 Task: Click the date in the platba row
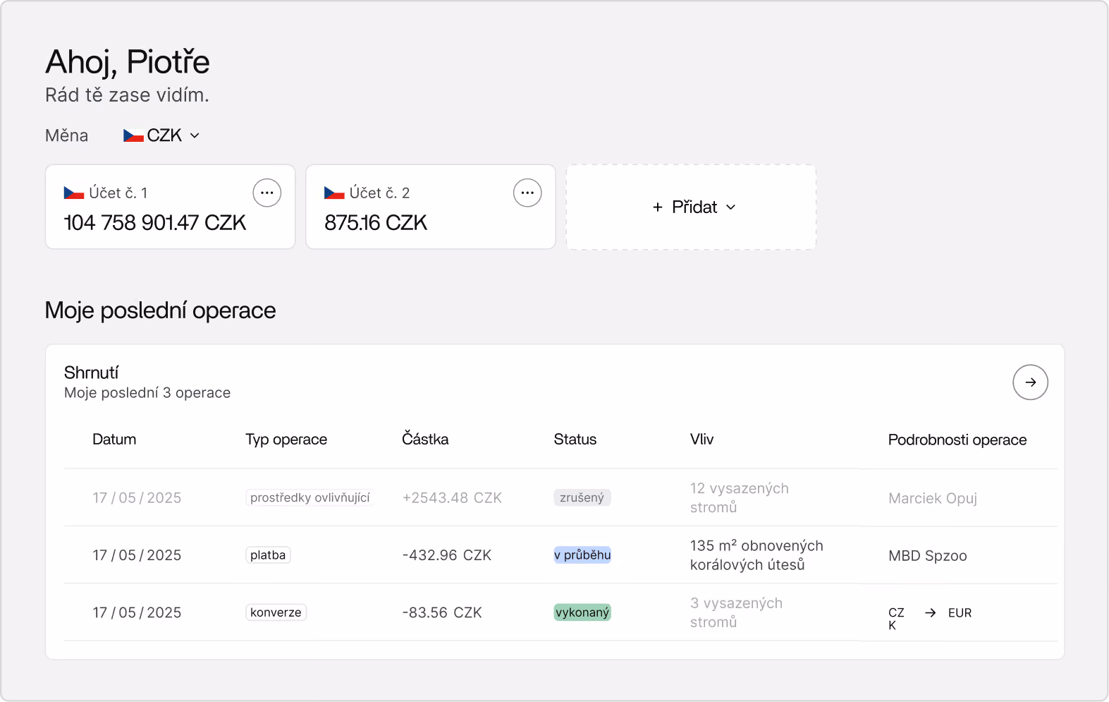click(x=137, y=555)
